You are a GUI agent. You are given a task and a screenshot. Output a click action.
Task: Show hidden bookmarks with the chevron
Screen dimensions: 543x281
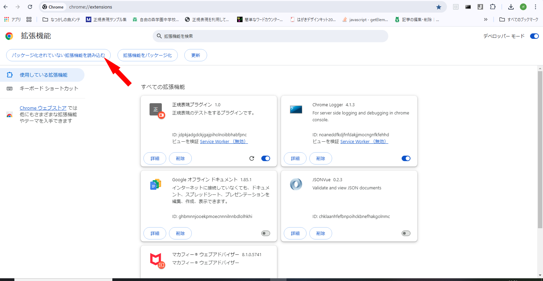click(x=486, y=19)
